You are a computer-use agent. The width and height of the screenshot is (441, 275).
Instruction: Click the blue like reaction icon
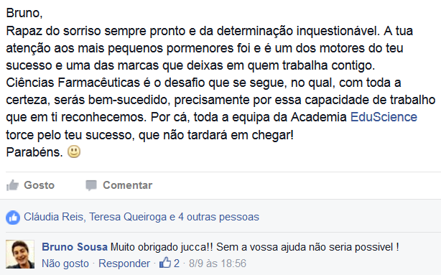pos(13,218)
